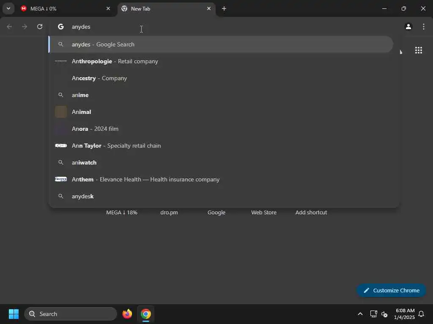Open the tab search dropdown arrow
The height and width of the screenshot is (324, 433).
[x=8, y=8]
